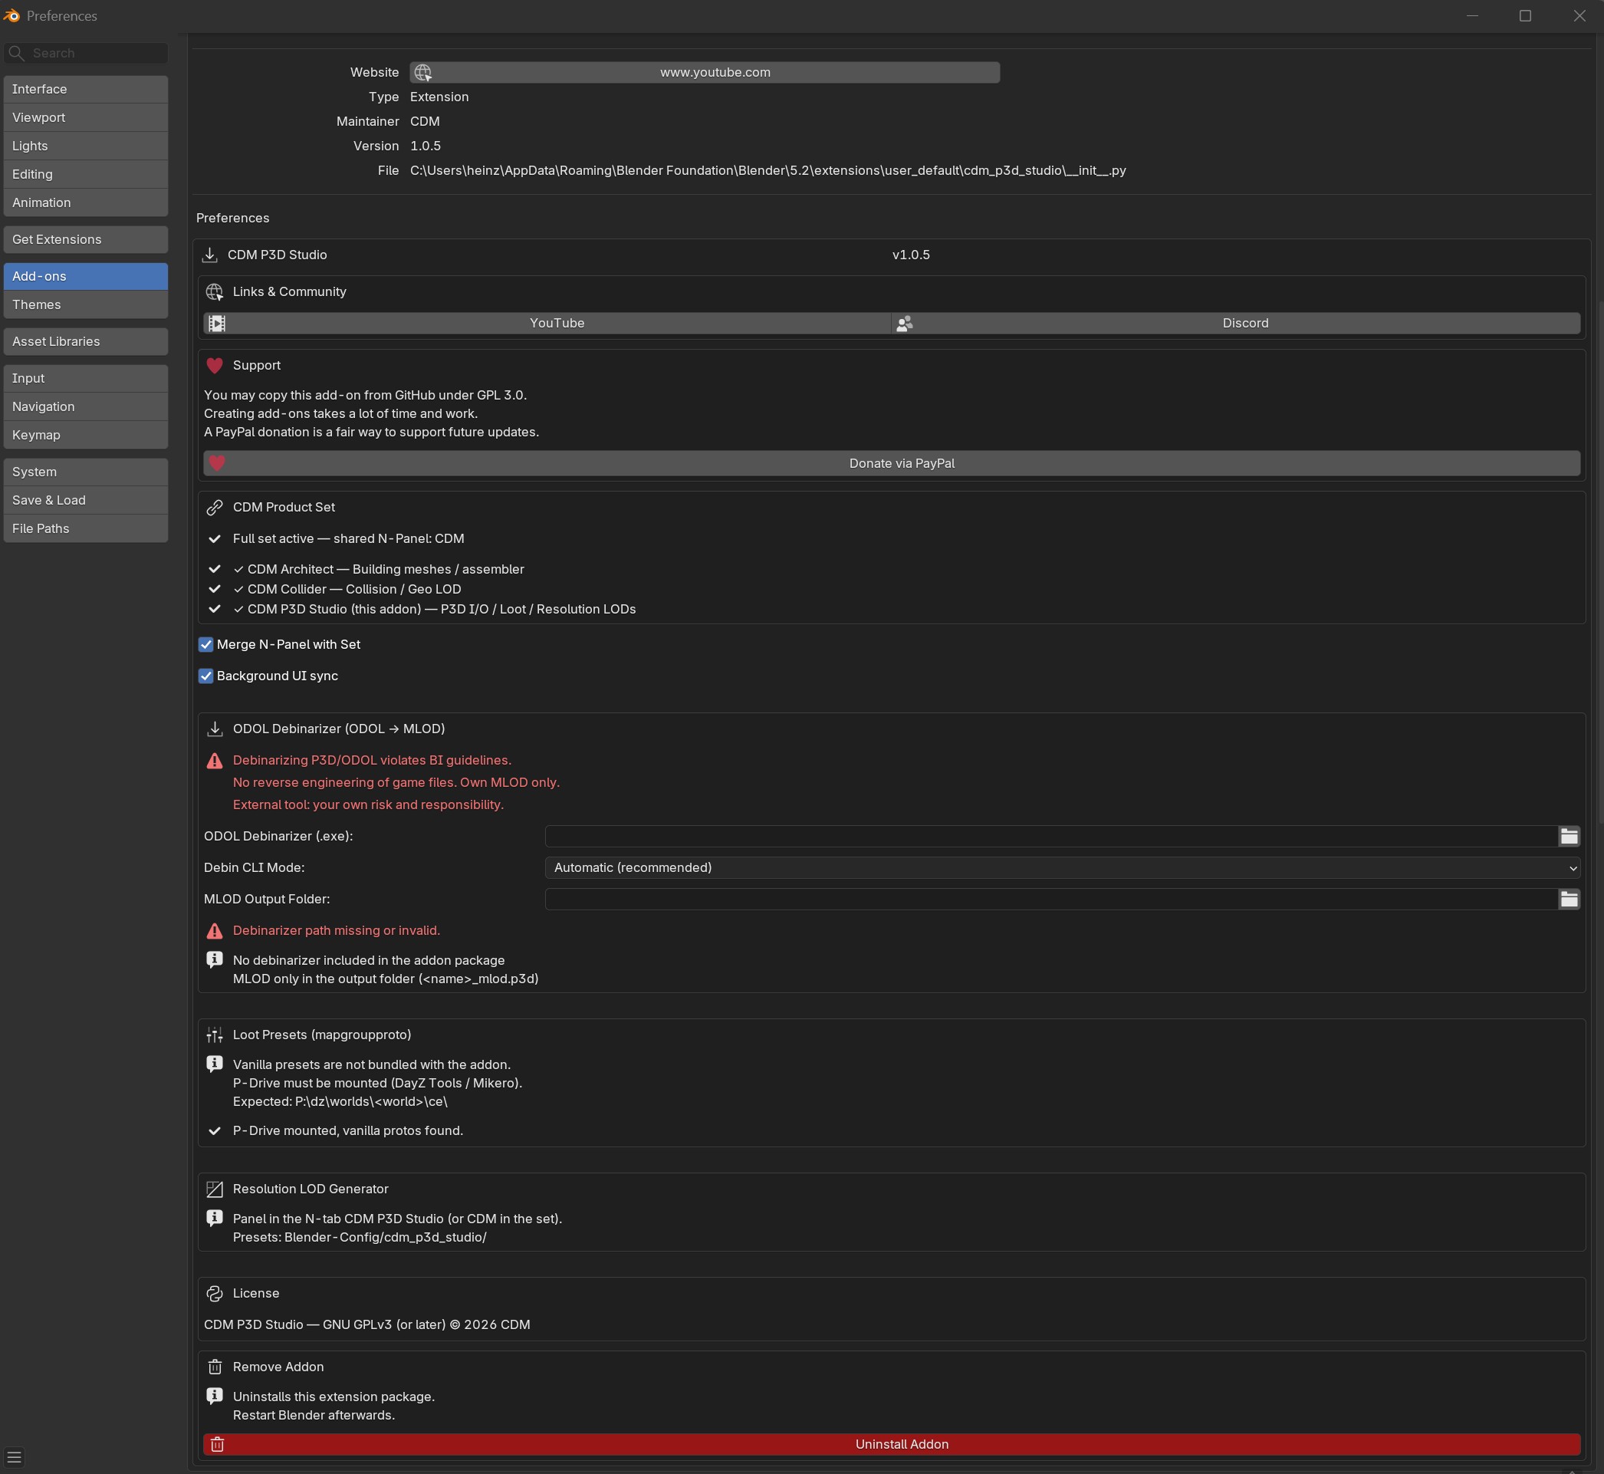Click the people icon on the Discord button
Viewport: 1604px width, 1474px height.
coord(904,323)
